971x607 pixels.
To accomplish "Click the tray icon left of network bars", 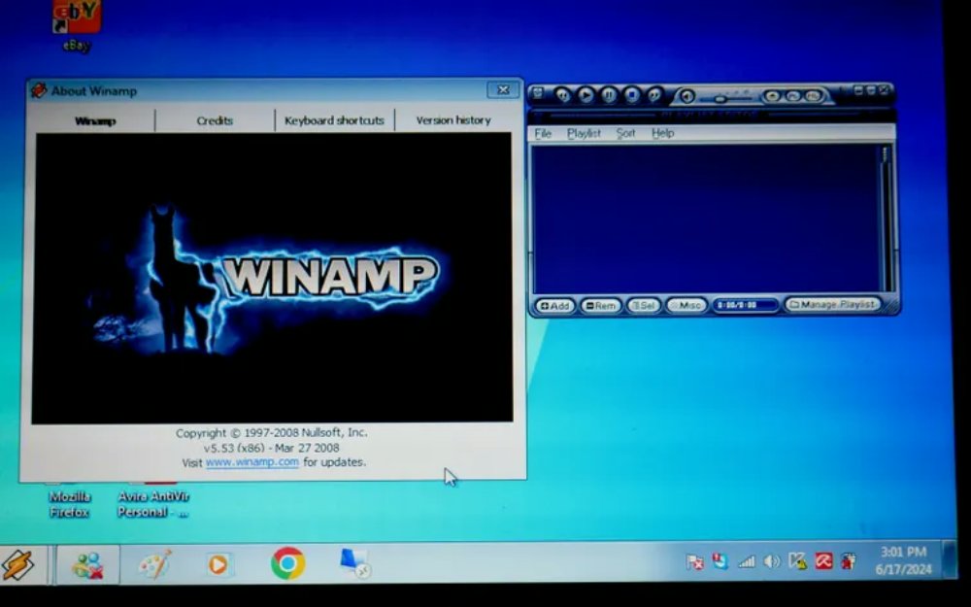I will [720, 561].
